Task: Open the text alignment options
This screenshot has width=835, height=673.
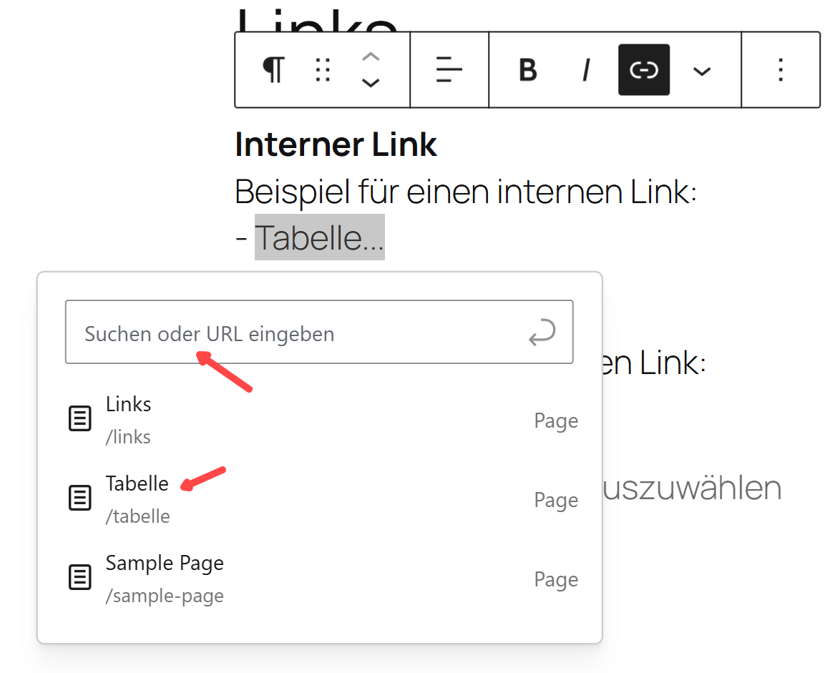Action: [449, 70]
